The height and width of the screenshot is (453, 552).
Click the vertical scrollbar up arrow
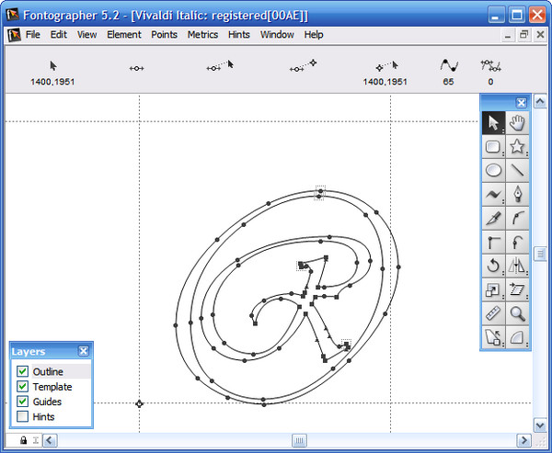pyautogui.click(x=541, y=101)
